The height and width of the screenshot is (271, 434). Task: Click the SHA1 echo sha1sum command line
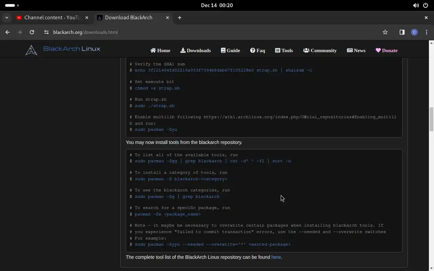(223, 70)
